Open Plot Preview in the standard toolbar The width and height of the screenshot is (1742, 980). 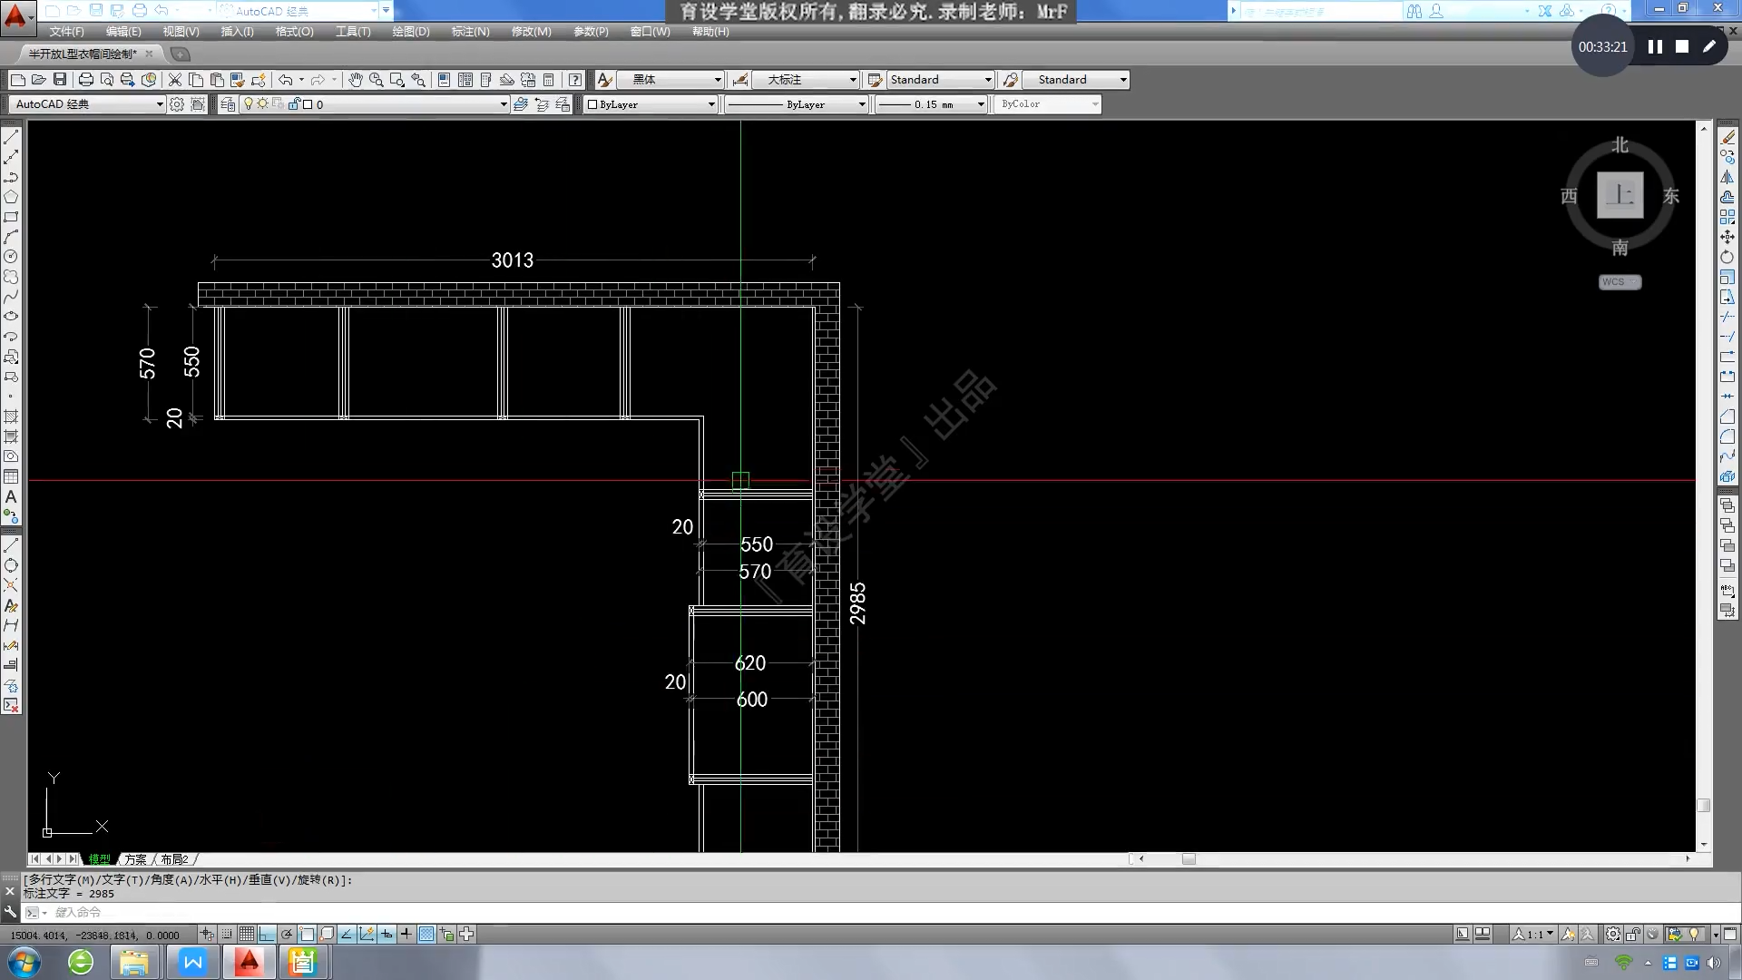click(107, 80)
